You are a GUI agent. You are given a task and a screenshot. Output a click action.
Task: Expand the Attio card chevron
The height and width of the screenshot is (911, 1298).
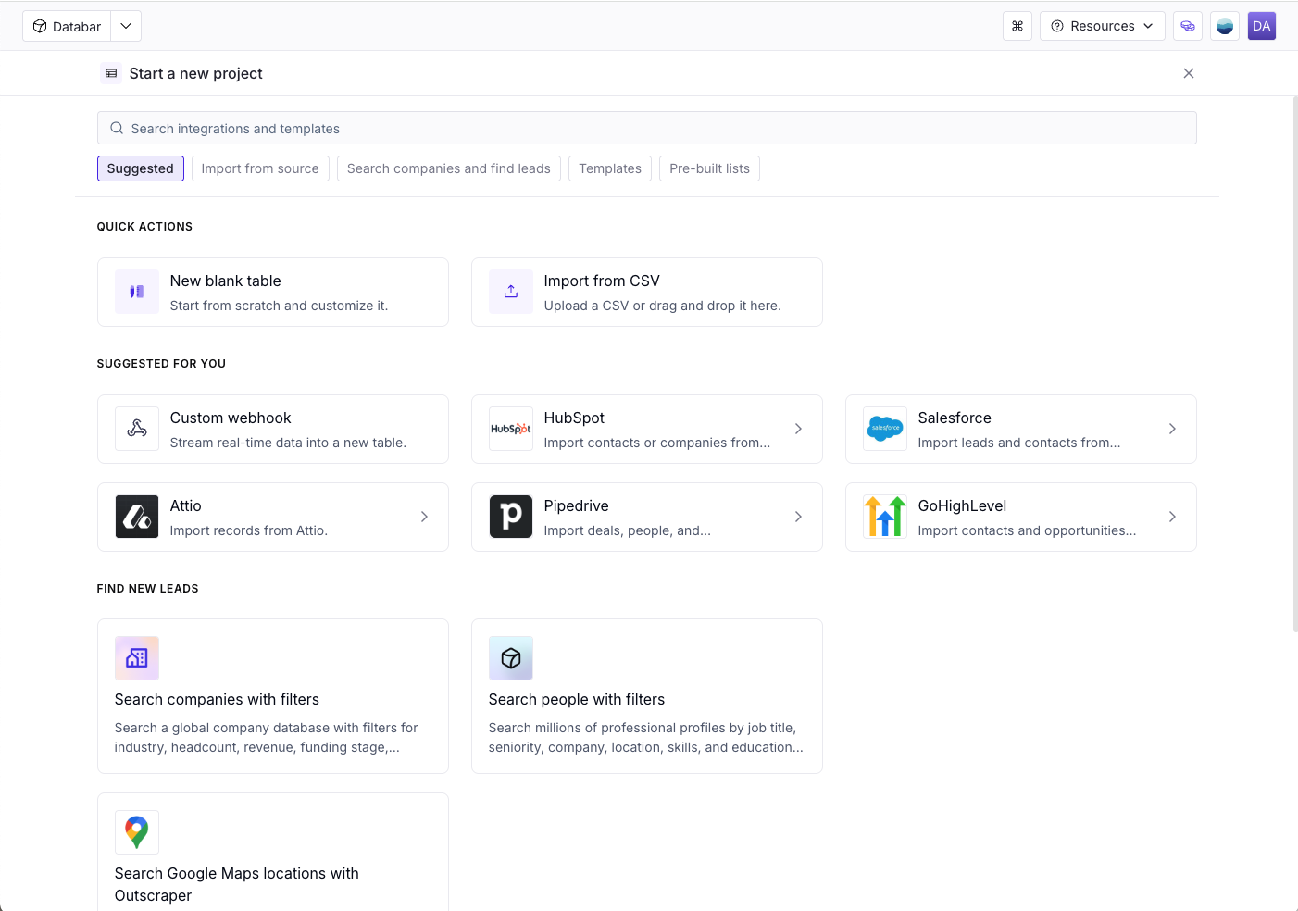pos(424,517)
